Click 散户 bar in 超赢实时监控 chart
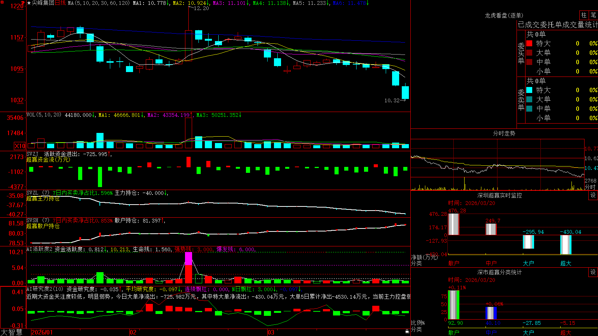 [454, 224]
